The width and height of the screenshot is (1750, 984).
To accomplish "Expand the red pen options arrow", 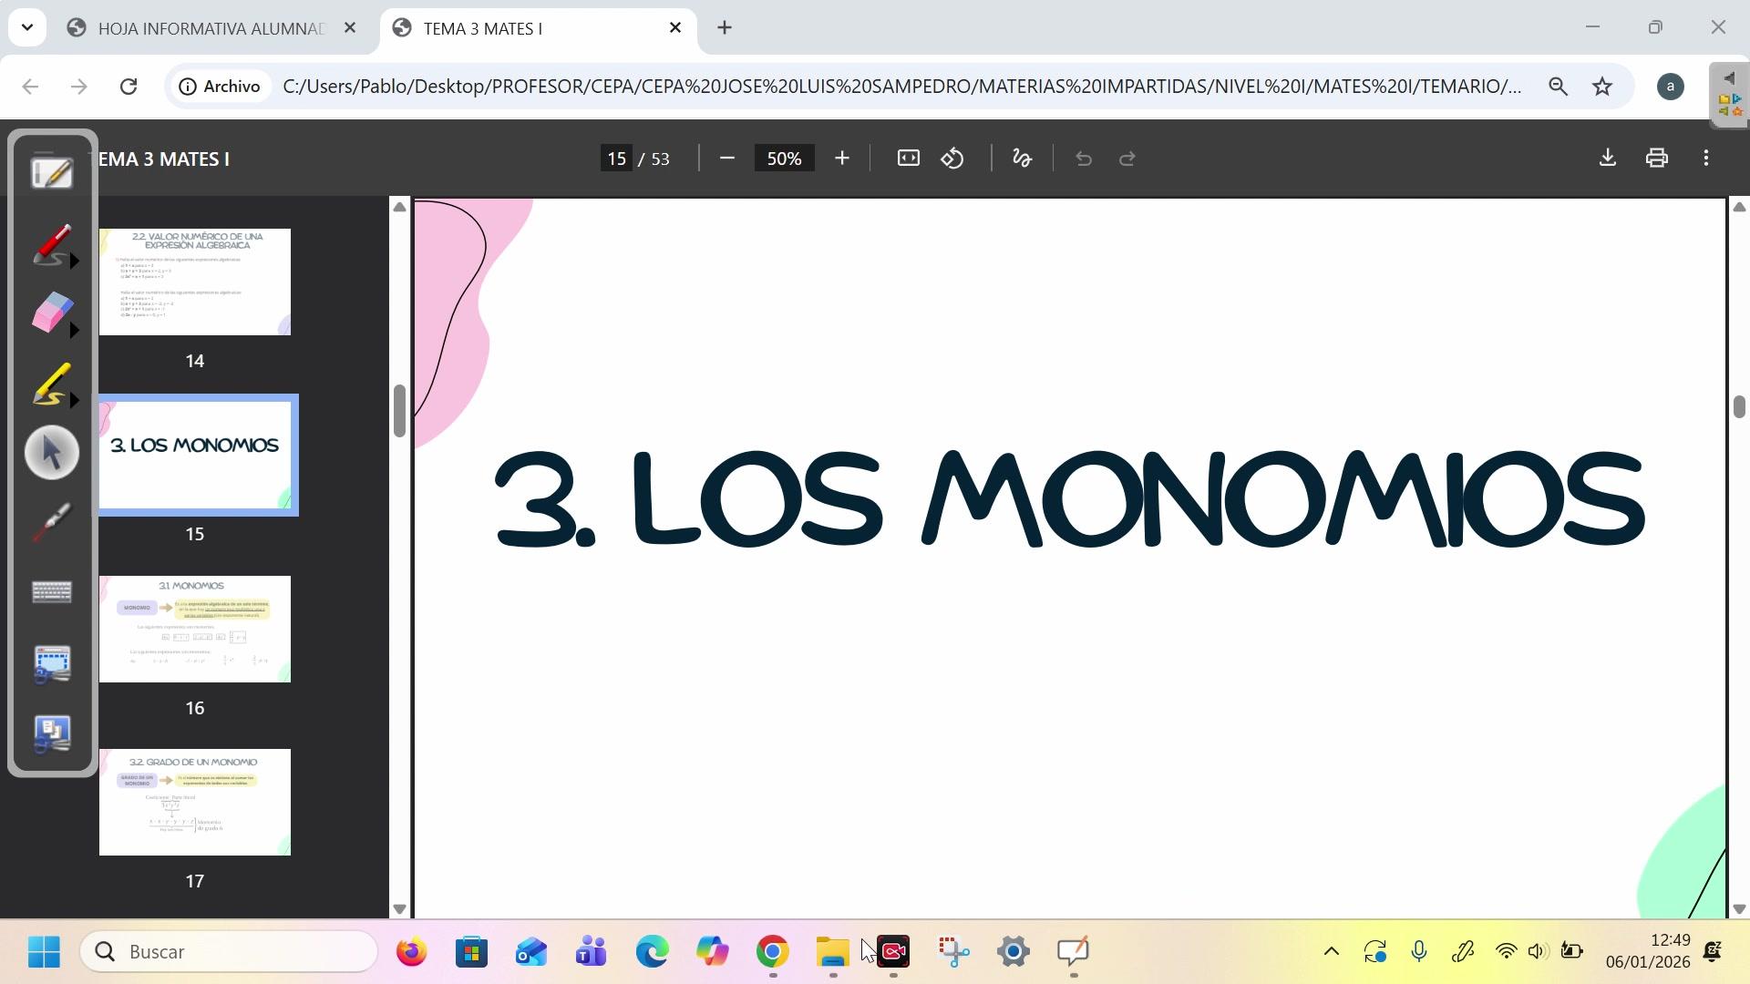I will point(75,261).
